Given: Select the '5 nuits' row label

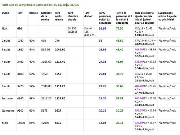Looking at the screenshot, I should [6, 74].
